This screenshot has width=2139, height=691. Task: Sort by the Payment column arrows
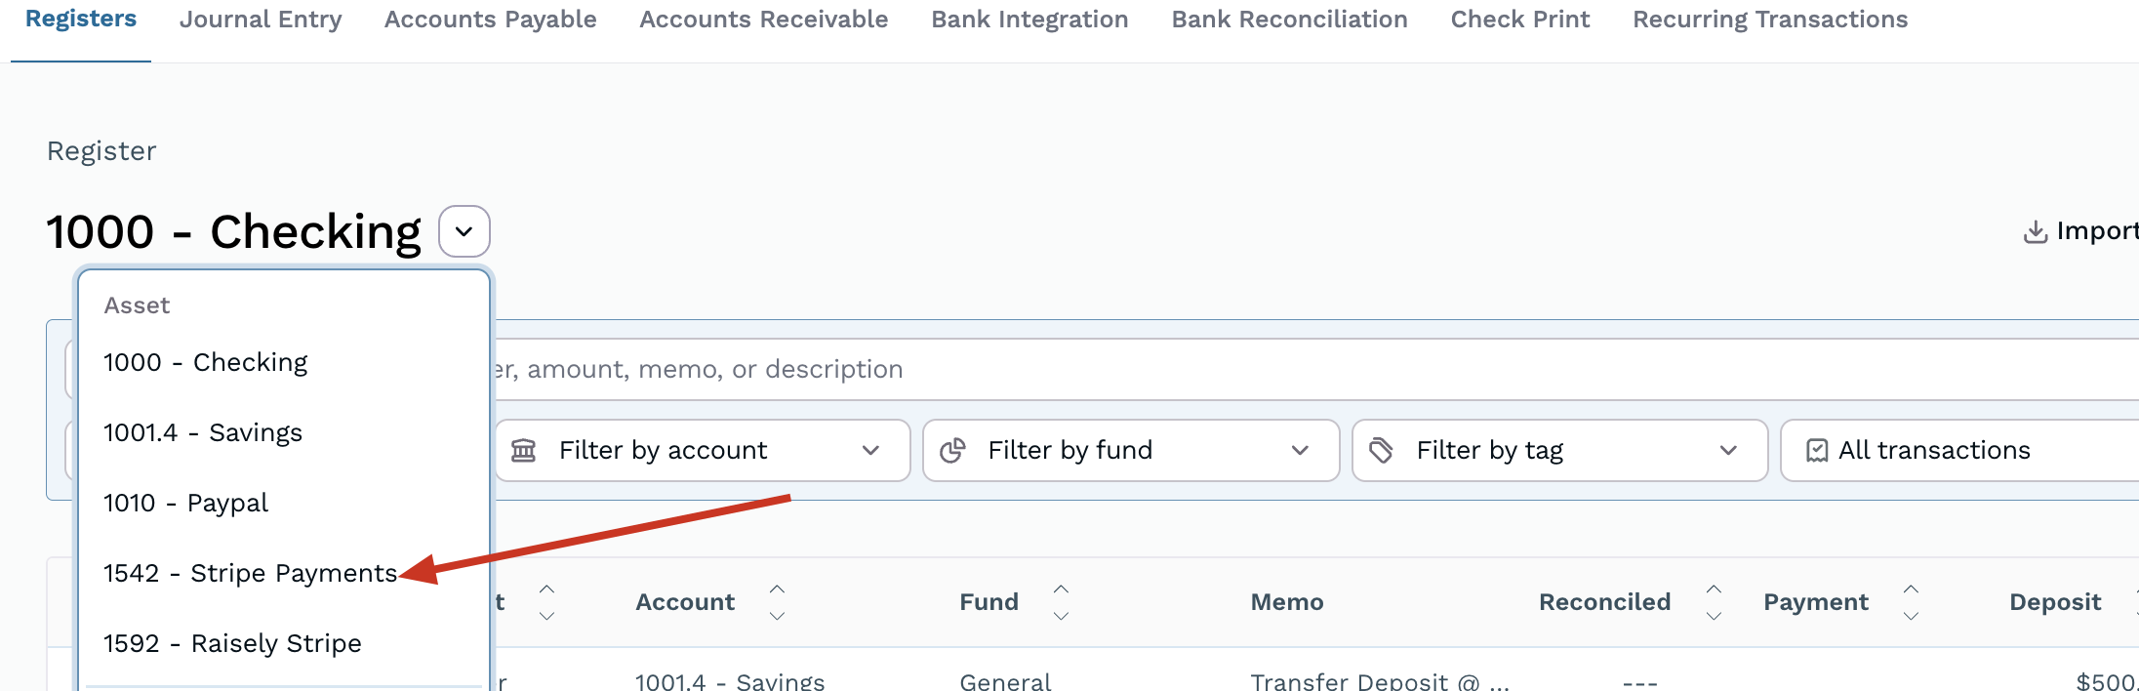point(1911,602)
